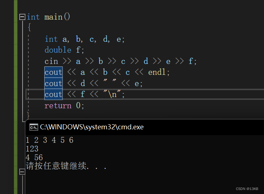The image size is (264, 194).
Task: Click 'int' in the variable declaration line
Action: point(51,39)
